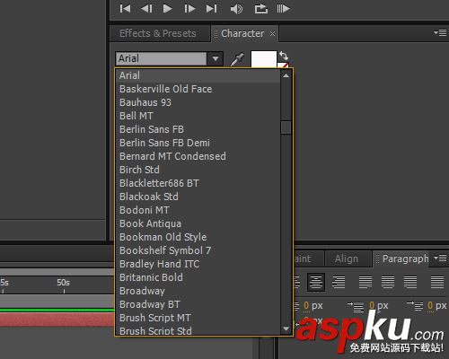Choose Blackletter686 BT font
449x359 pixels.
click(x=198, y=183)
